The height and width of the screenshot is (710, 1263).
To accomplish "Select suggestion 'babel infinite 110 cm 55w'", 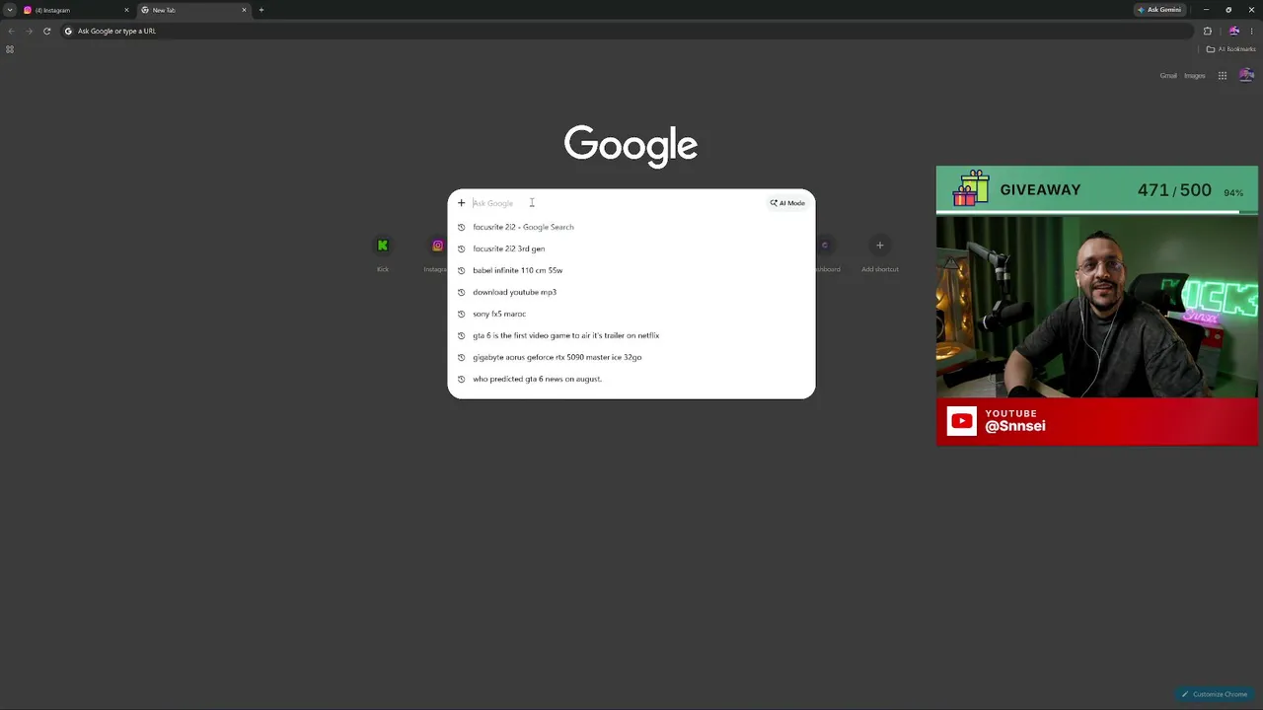I will coord(631,270).
